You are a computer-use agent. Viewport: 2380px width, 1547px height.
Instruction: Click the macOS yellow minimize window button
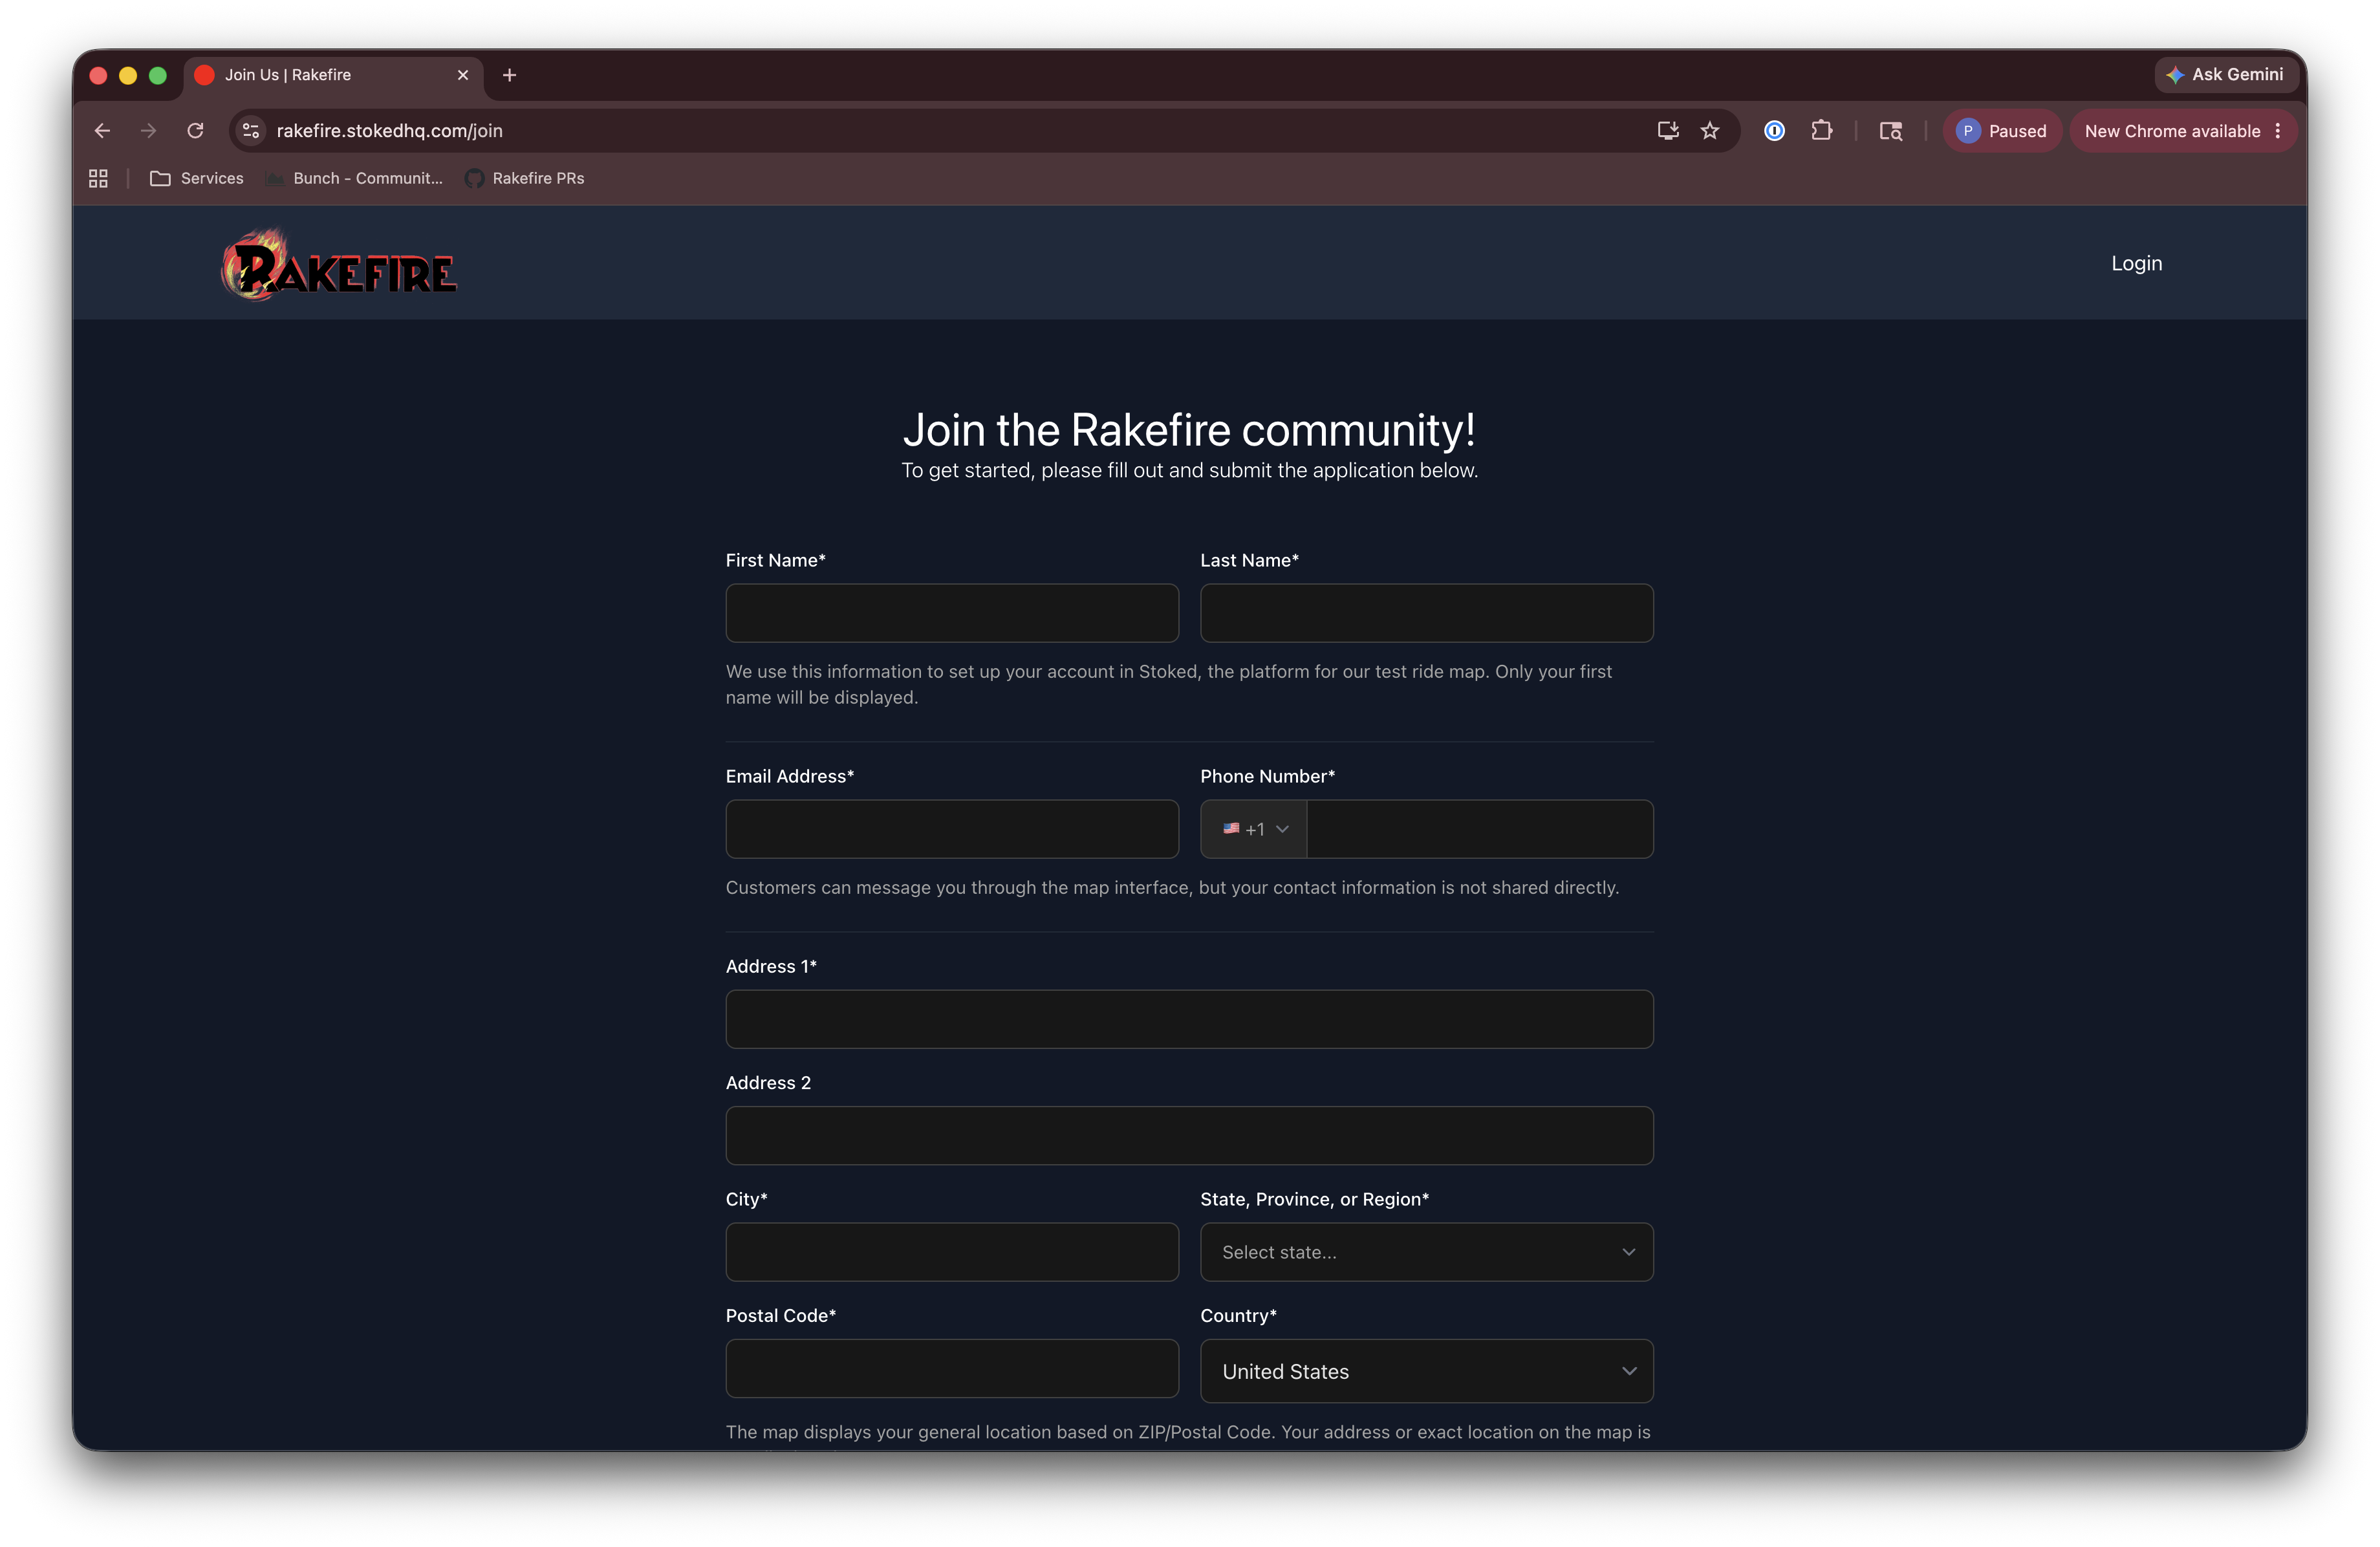point(128,75)
